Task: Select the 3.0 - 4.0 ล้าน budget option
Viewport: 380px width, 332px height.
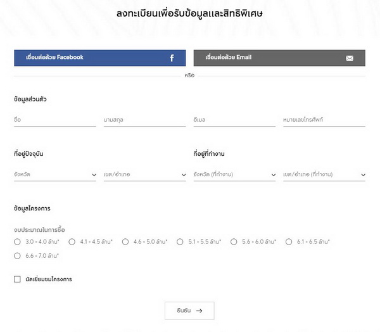Action: point(17,241)
